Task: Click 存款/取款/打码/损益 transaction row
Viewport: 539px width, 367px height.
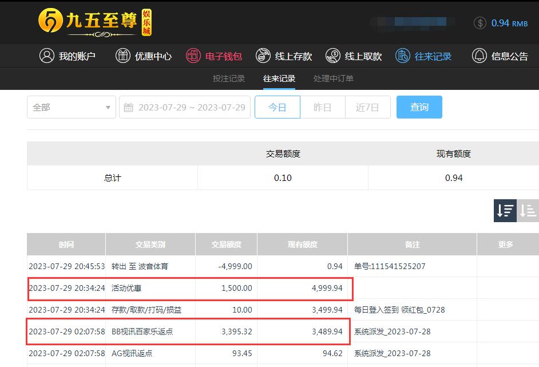Action: pyautogui.click(x=283, y=310)
